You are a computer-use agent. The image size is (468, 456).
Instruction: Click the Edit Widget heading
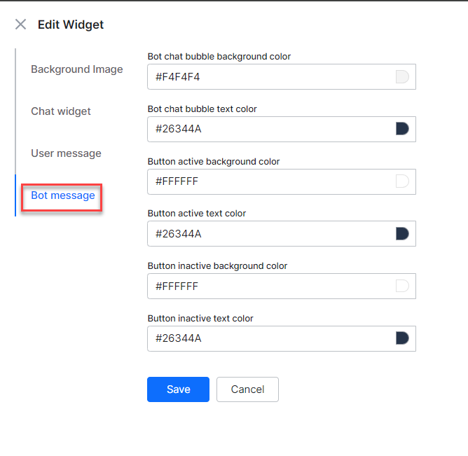(71, 25)
